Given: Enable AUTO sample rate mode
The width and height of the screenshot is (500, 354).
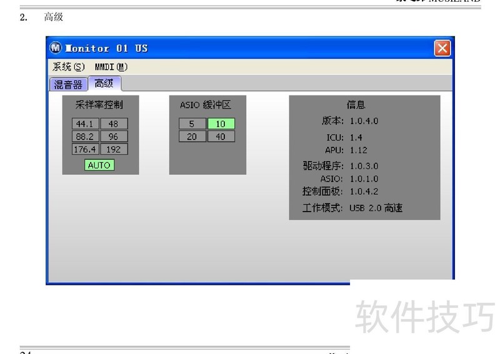Looking at the screenshot, I should pos(99,165).
